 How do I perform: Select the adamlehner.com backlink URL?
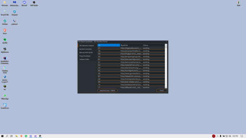tap(131, 65)
